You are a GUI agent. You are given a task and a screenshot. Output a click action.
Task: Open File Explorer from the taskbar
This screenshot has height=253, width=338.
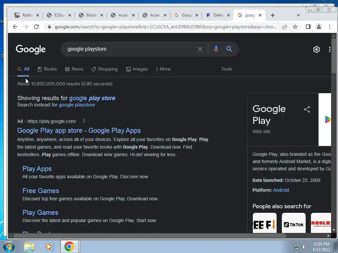tap(29, 246)
